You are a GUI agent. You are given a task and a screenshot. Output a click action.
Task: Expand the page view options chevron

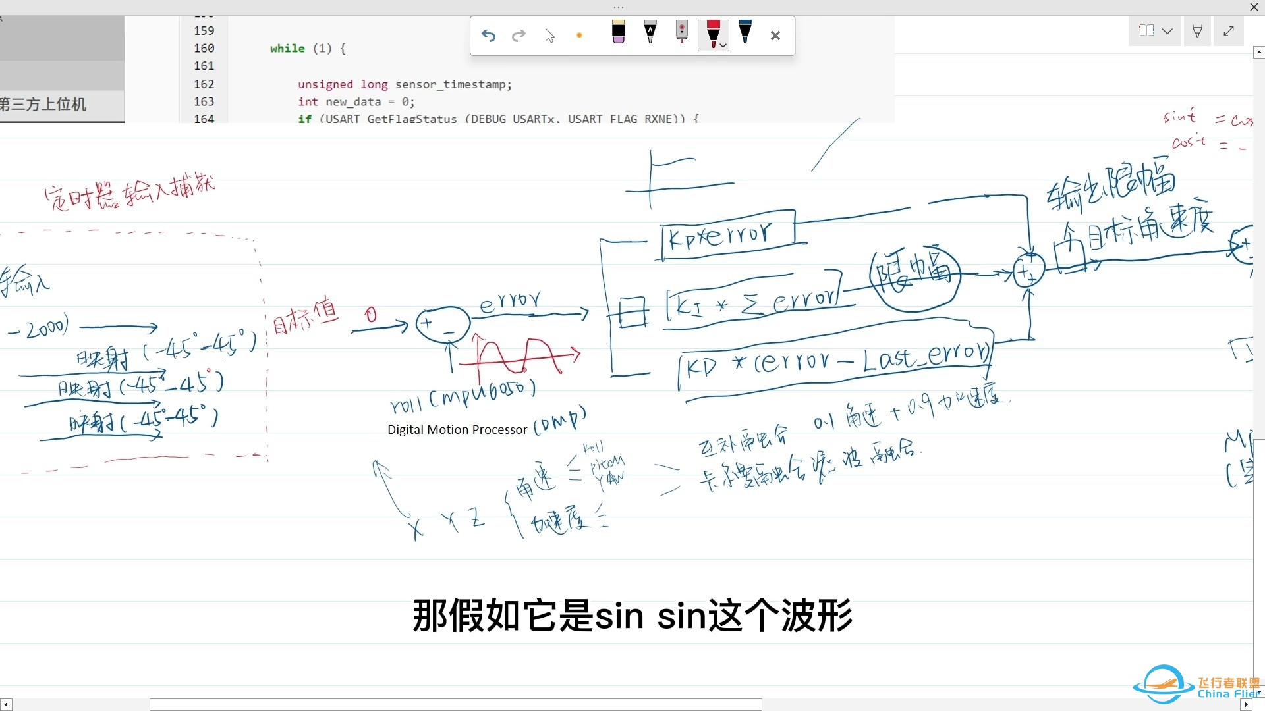click(x=1167, y=31)
